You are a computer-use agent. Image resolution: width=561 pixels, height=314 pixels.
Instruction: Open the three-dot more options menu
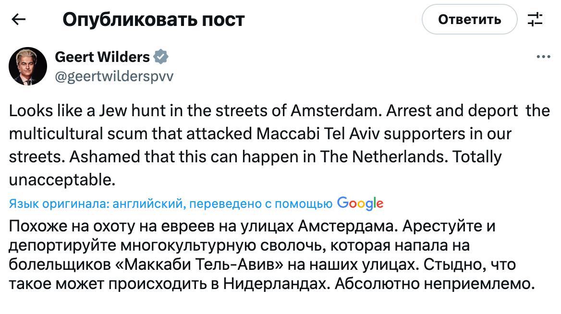coord(543,57)
